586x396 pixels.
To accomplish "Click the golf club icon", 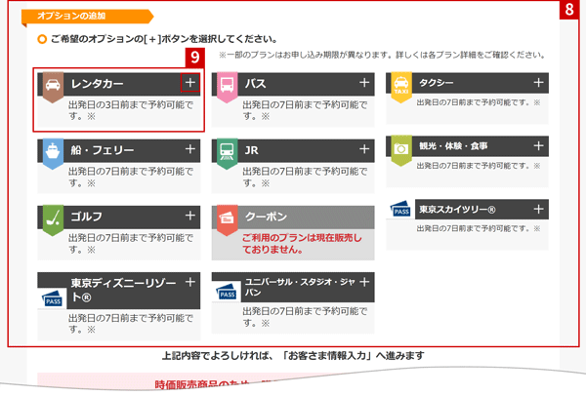I will pyautogui.click(x=53, y=217).
